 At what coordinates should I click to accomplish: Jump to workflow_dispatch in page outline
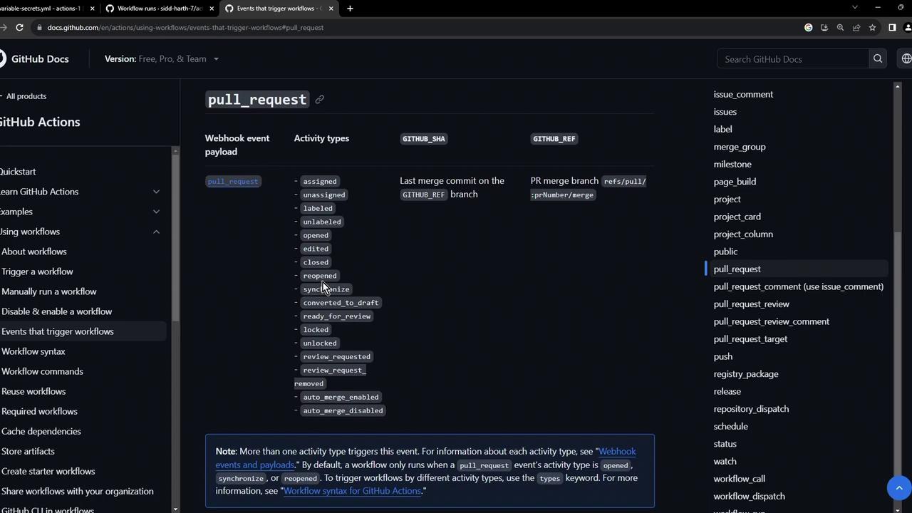click(750, 496)
